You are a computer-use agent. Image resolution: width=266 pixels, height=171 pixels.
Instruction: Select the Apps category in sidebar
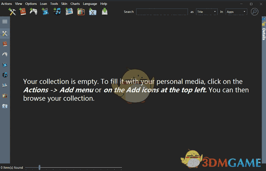click(x=5, y=33)
